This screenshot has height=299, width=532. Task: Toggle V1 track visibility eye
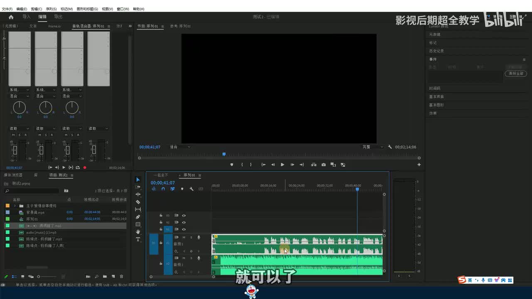tap(184, 229)
